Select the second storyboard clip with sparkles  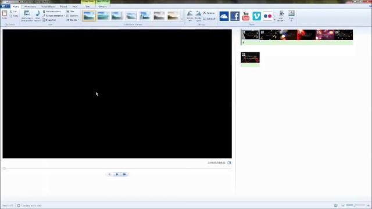pyautogui.click(x=269, y=35)
